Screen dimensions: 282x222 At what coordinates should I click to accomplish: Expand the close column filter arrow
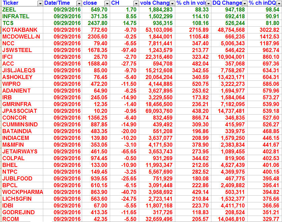tap(107, 3)
